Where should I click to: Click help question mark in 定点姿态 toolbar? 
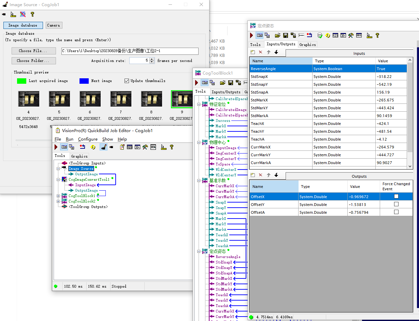click(377, 35)
